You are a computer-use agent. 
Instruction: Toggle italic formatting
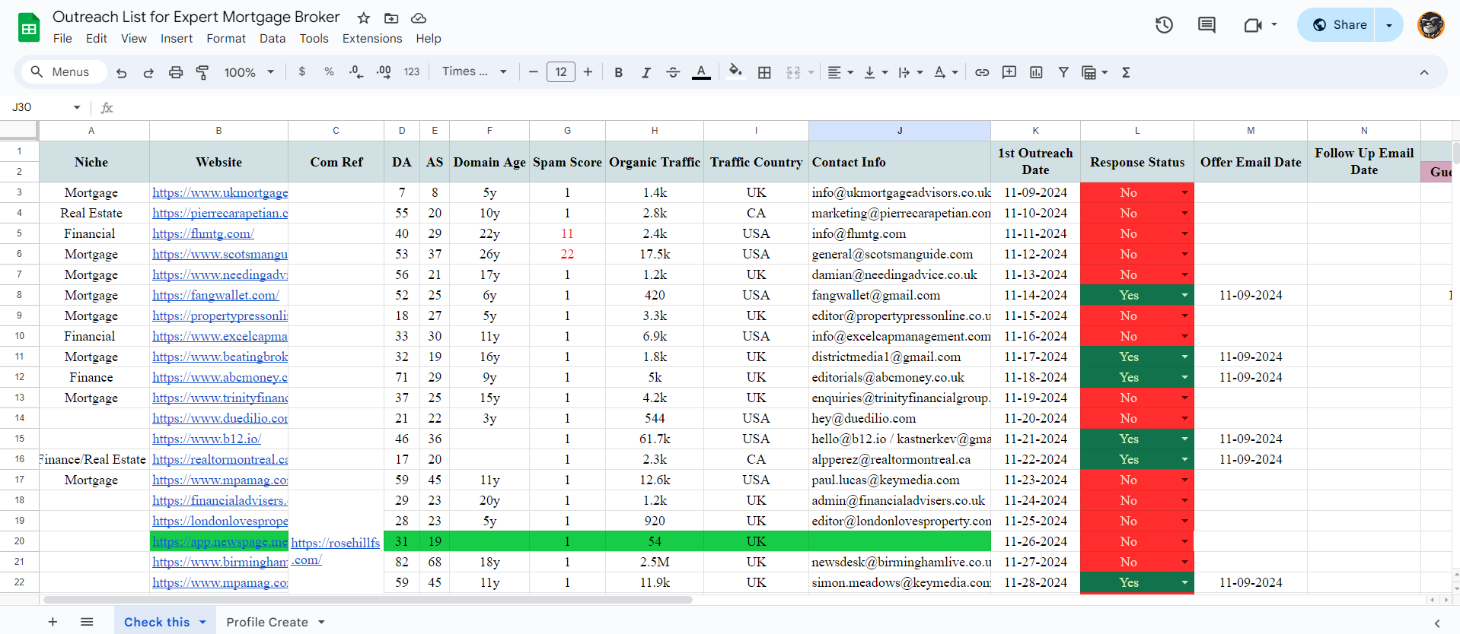(x=646, y=72)
